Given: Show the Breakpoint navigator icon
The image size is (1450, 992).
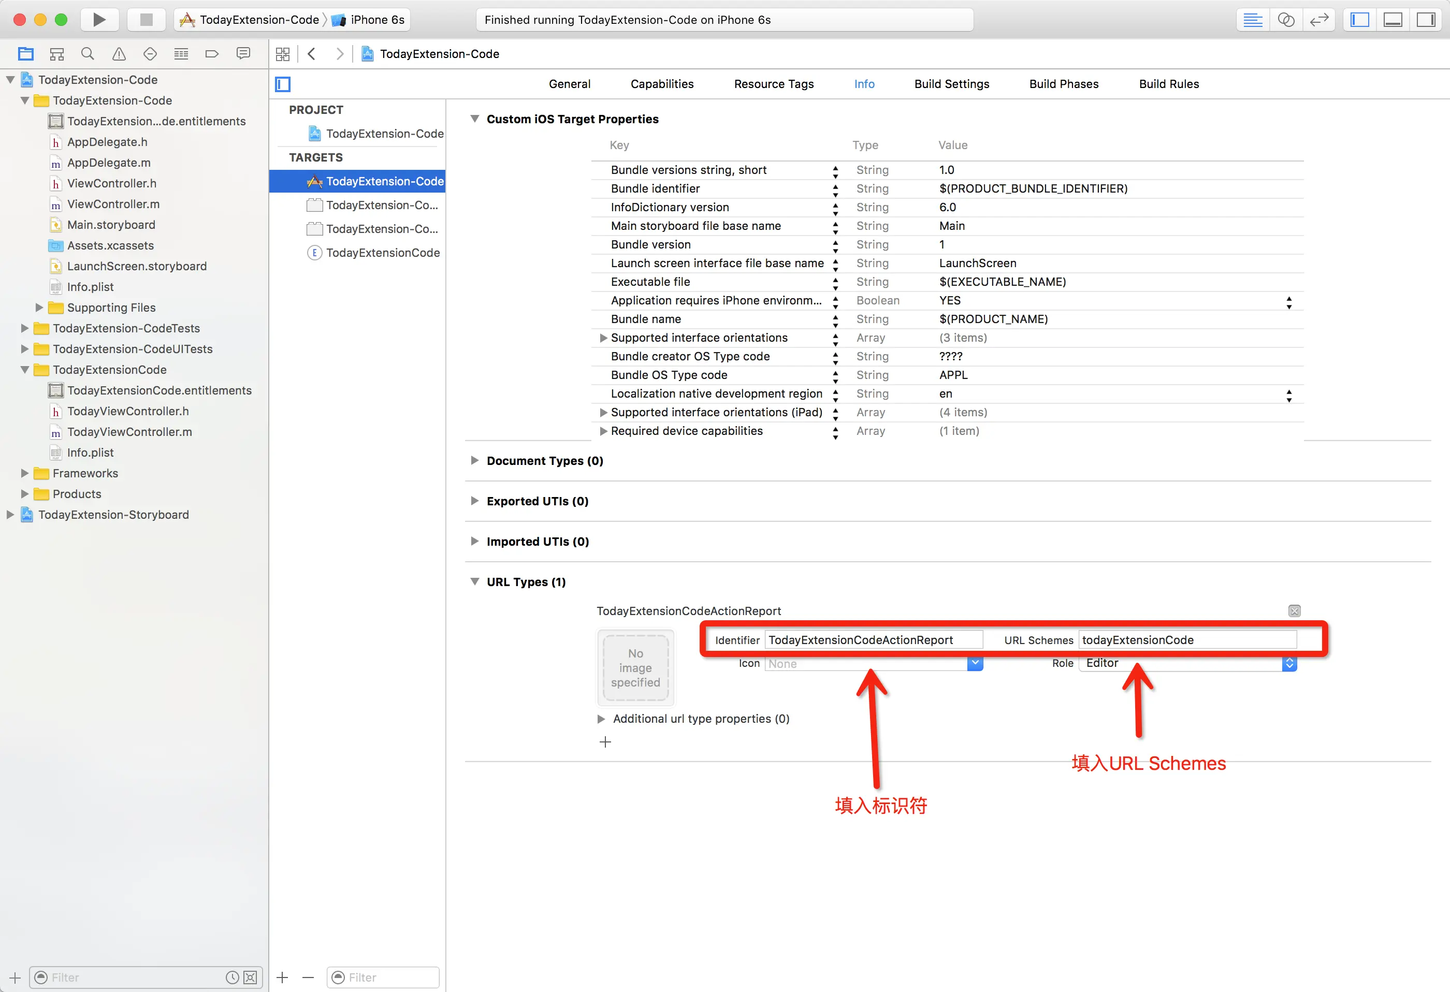Looking at the screenshot, I should (212, 54).
